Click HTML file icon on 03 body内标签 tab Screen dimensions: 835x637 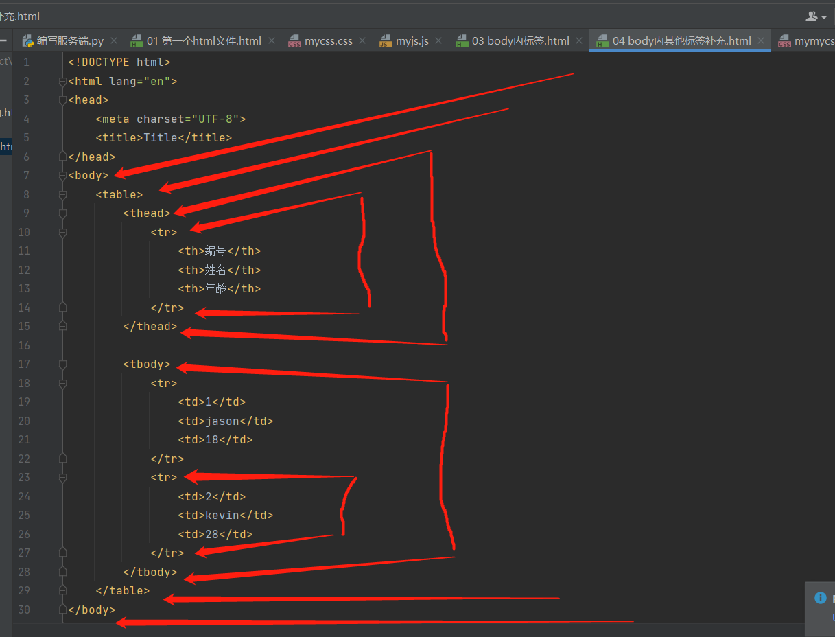(x=462, y=41)
